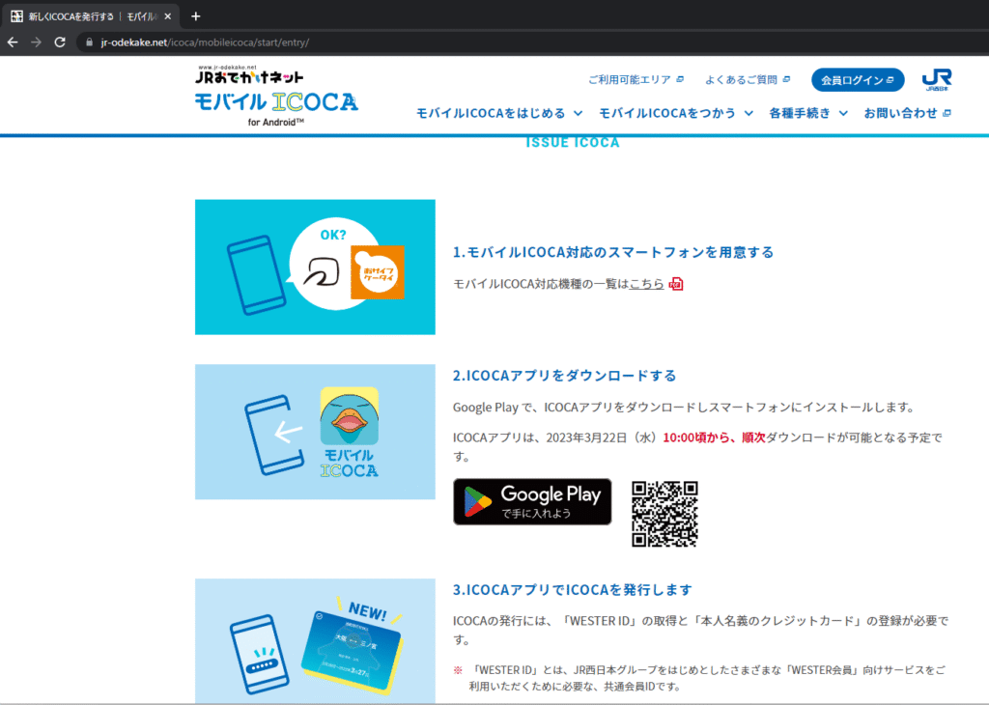Click the step 2 ICOCA app illustration

click(x=315, y=432)
